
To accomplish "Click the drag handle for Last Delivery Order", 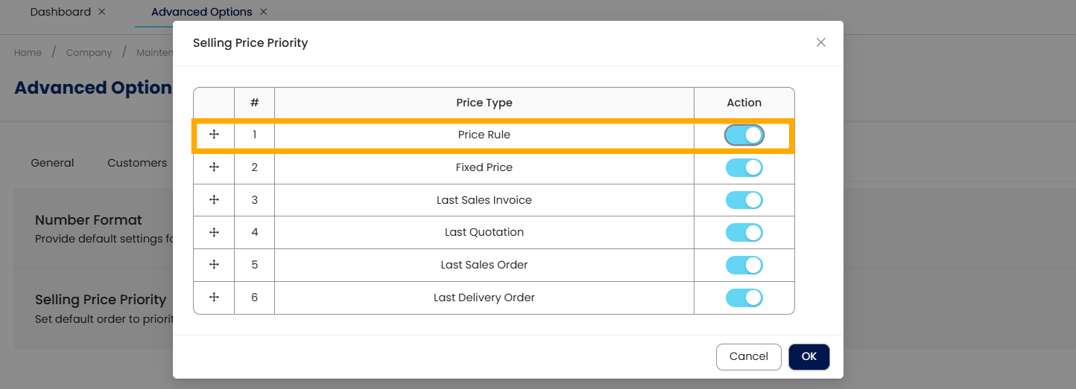I will coord(214,298).
